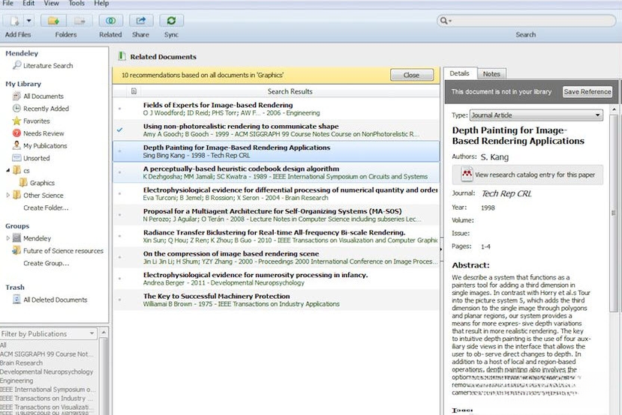Open the search magnifier options dropdown
622x415 pixels.
446,20
